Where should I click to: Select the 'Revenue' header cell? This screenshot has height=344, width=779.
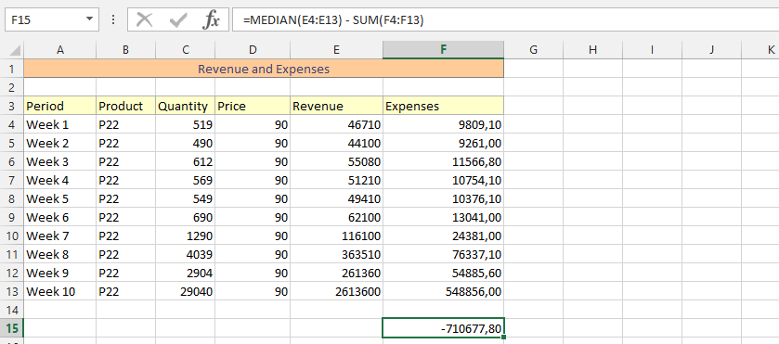(x=336, y=106)
